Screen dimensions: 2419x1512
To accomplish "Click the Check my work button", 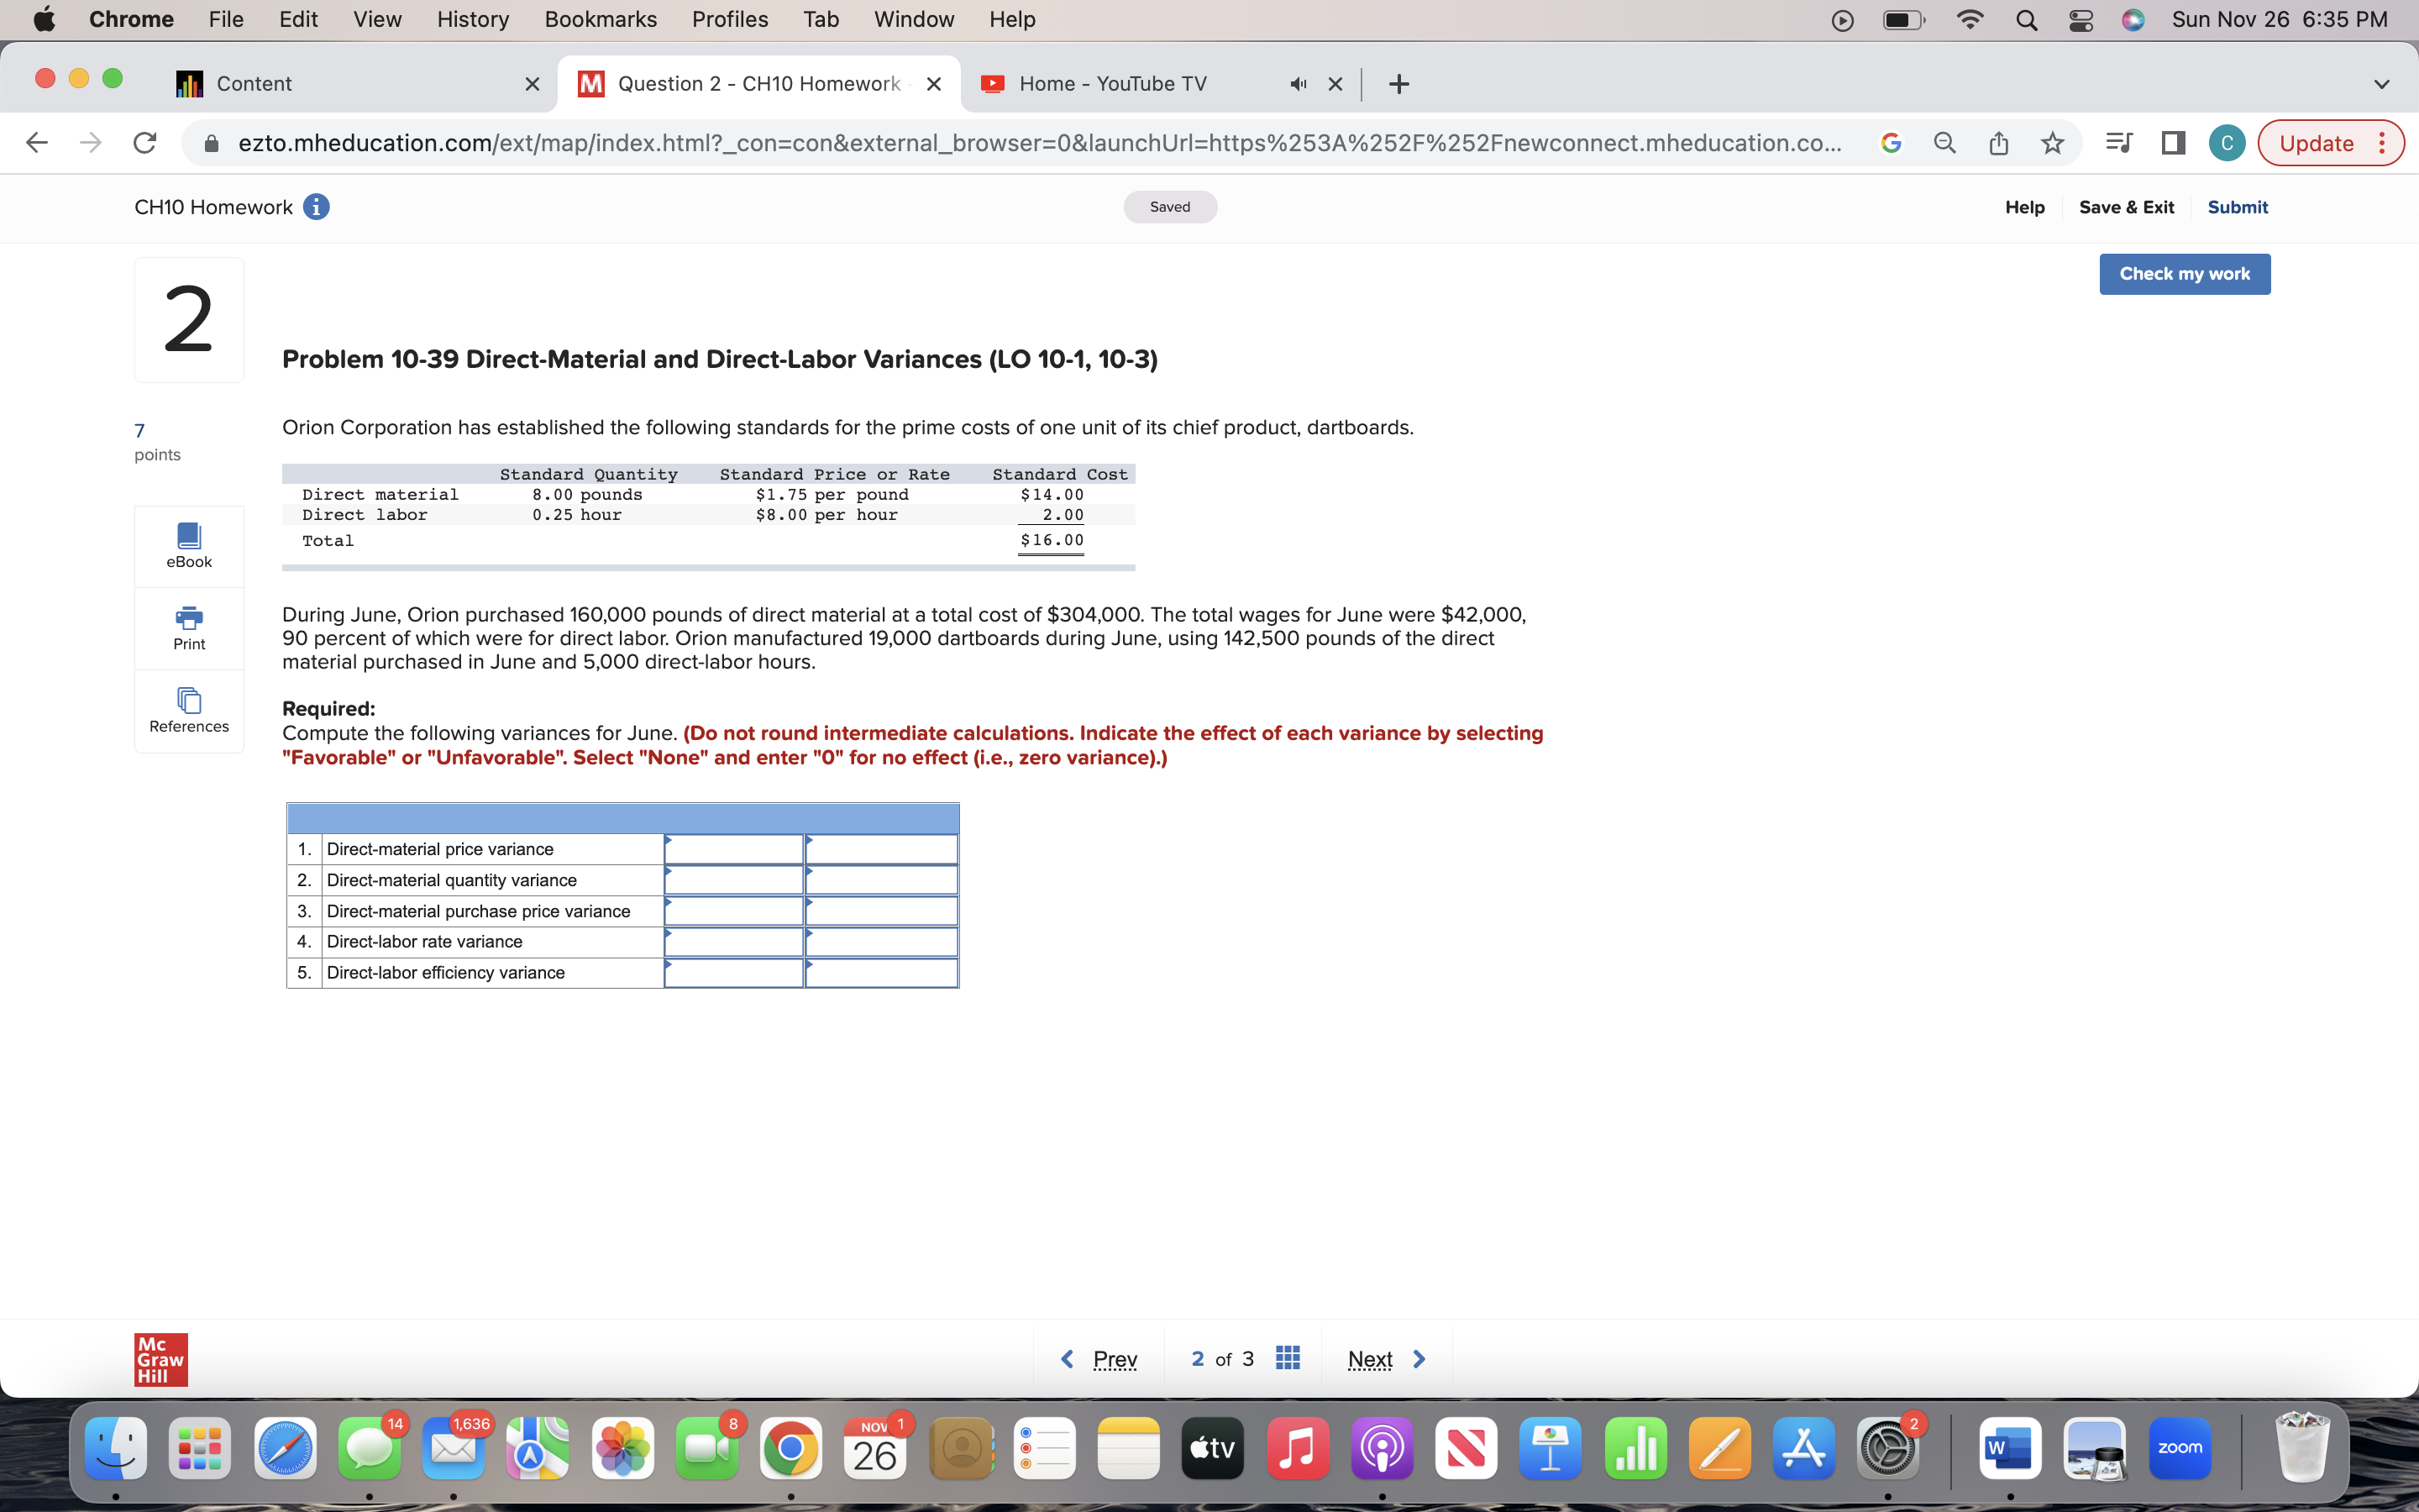I will pyautogui.click(x=2184, y=273).
